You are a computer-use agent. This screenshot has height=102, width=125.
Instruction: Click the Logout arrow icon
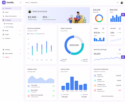click(3, 57)
